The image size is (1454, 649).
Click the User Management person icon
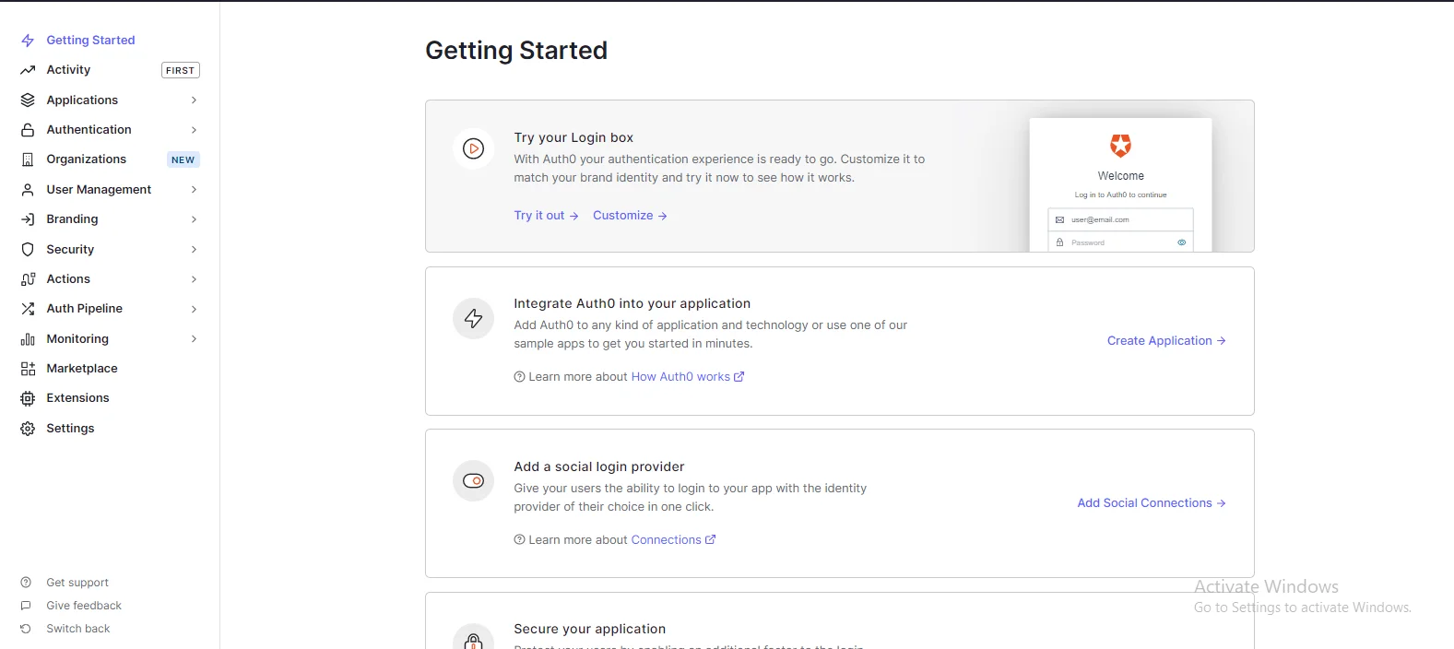28,190
